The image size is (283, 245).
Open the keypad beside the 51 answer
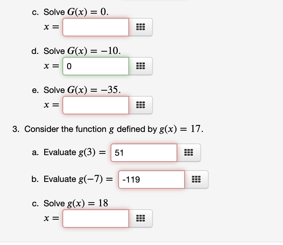tap(189, 153)
